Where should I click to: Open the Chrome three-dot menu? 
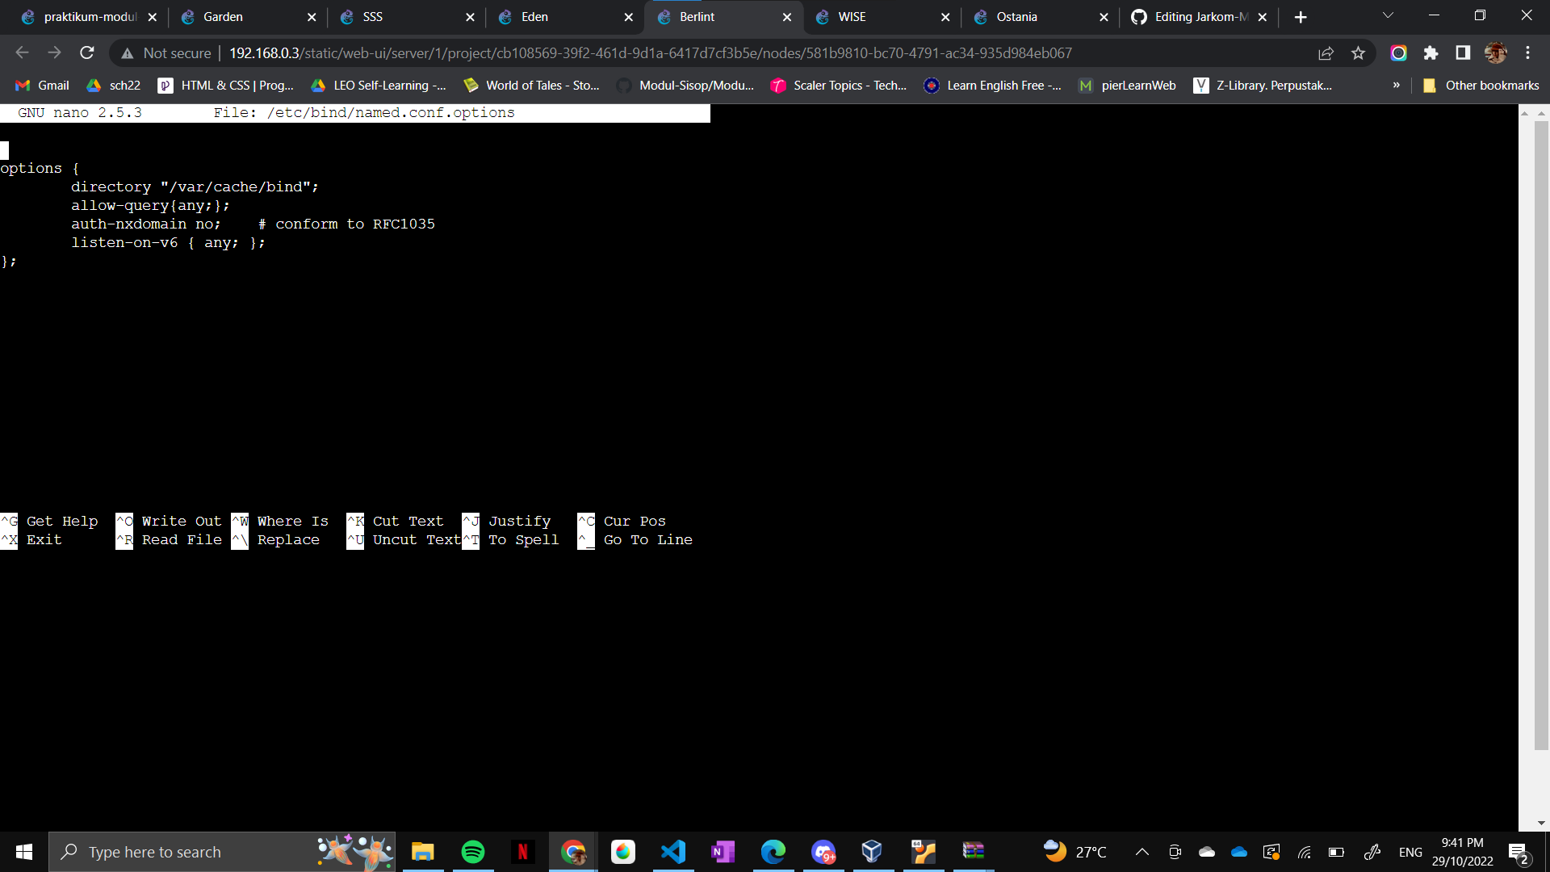click(1527, 53)
